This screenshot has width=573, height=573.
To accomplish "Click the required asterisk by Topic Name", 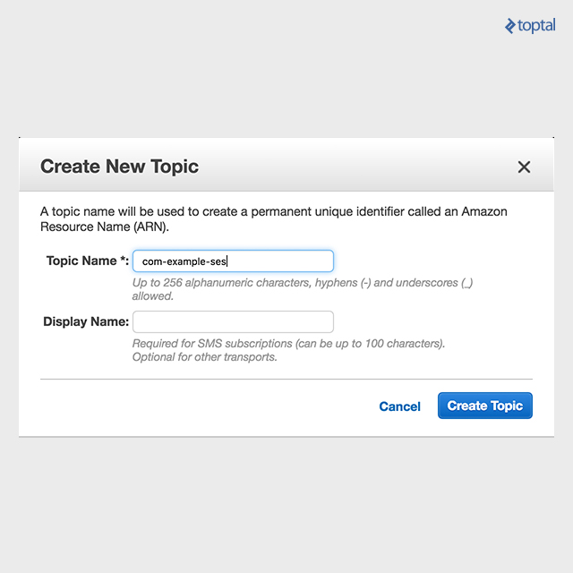I will click(122, 261).
